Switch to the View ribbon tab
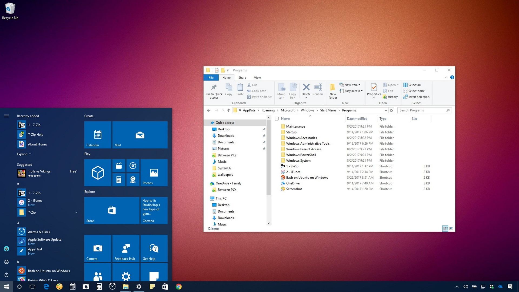Image resolution: width=519 pixels, height=292 pixels. pos(257,78)
